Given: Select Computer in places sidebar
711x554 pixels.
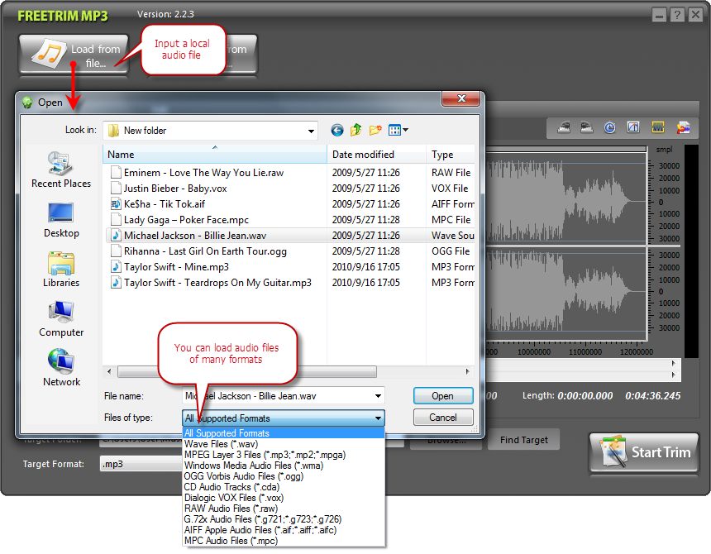Looking at the screenshot, I should 61,319.
